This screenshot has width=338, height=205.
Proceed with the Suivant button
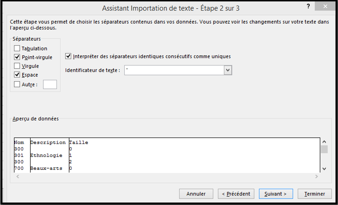pos(276,194)
